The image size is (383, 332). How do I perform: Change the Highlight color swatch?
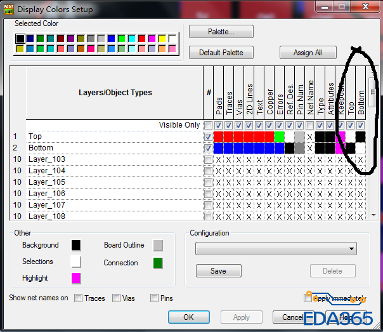(x=76, y=279)
